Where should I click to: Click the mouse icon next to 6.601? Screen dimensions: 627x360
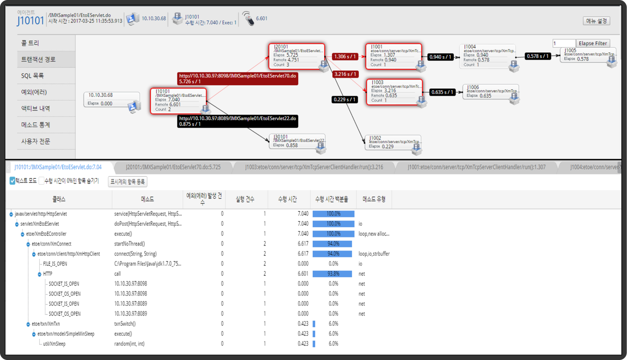[x=249, y=19]
